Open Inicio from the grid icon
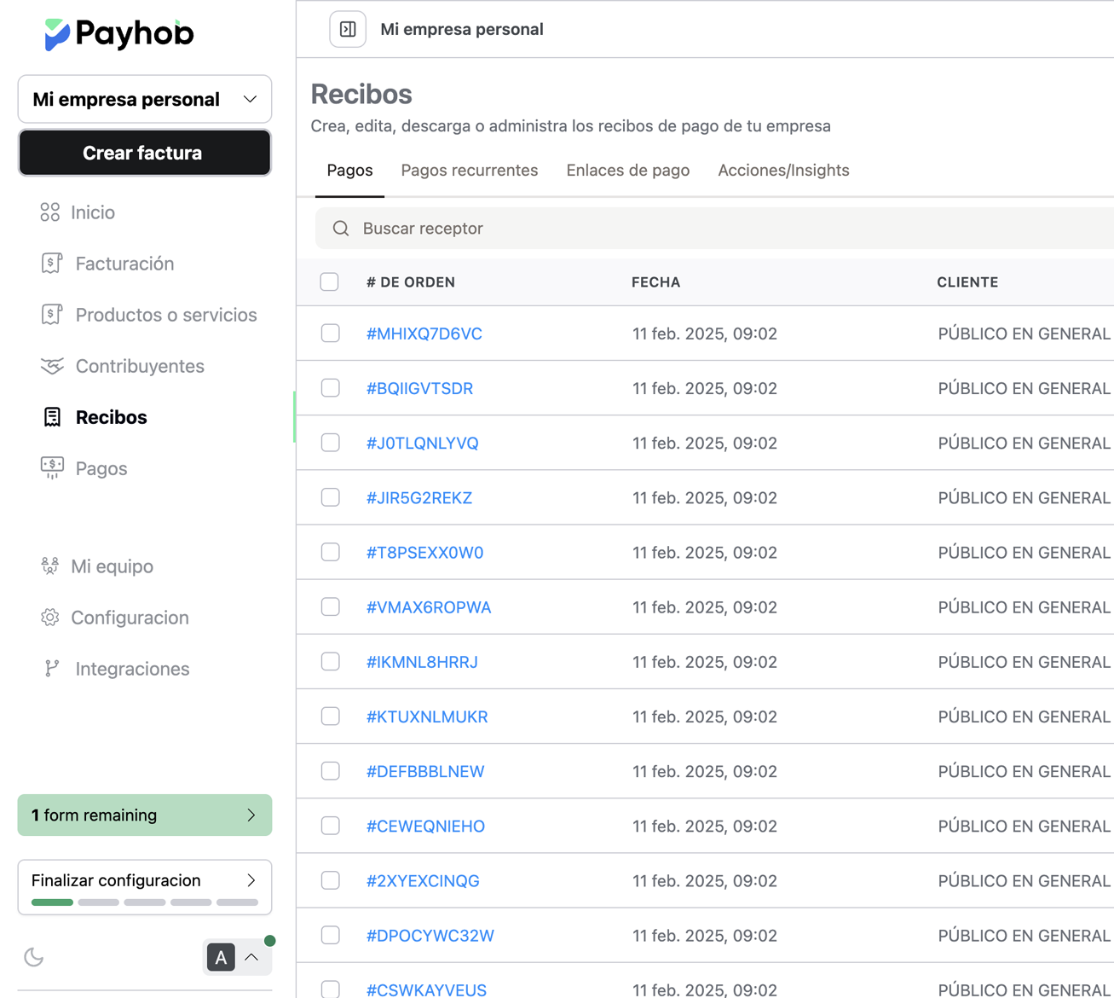This screenshot has height=998, width=1114. click(50, 212)
